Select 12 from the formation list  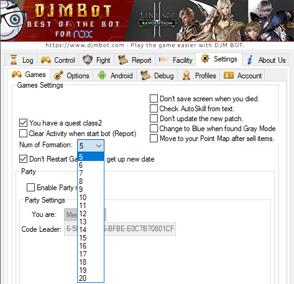(91, 214)
